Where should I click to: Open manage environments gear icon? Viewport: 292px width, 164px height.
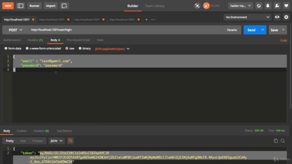(x=286, y=17)
